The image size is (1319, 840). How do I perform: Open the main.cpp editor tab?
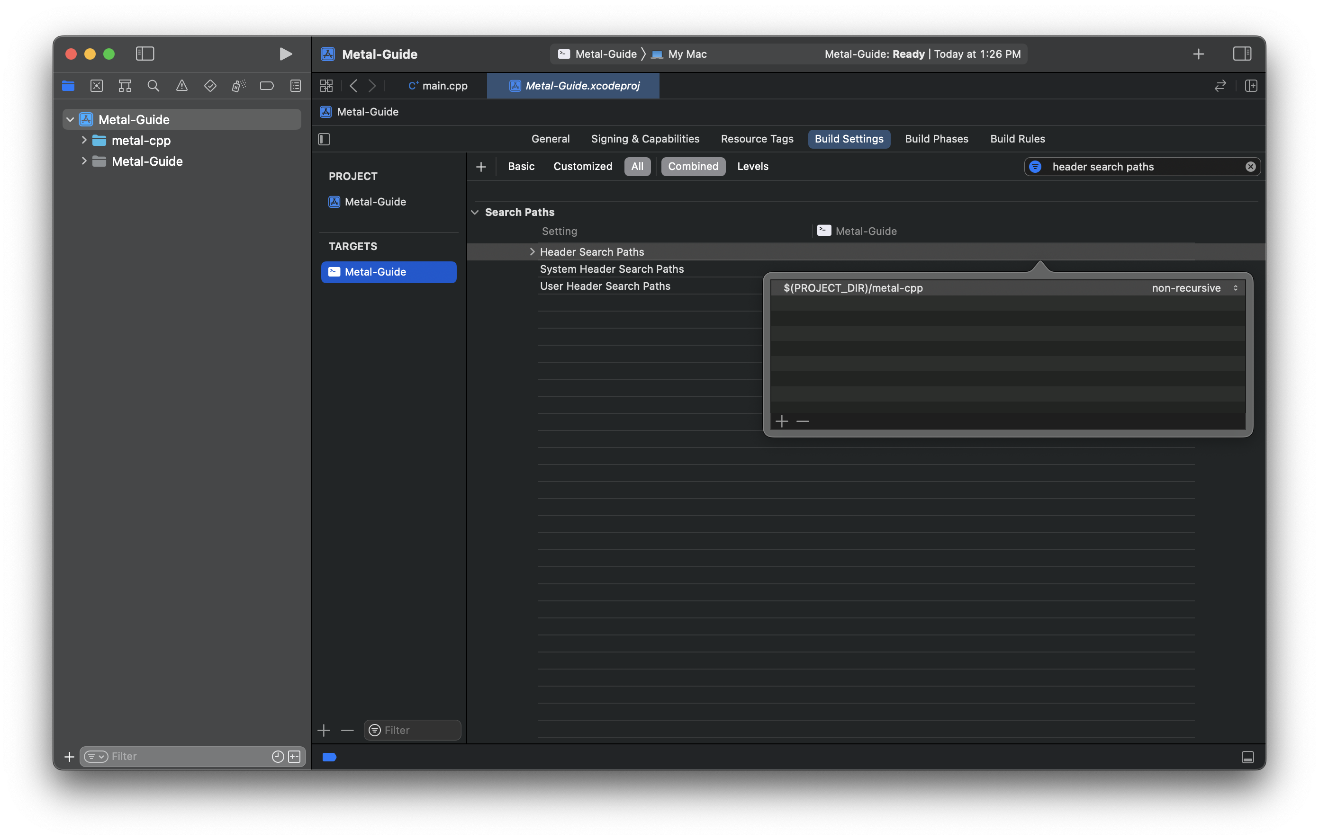[438, 85]
